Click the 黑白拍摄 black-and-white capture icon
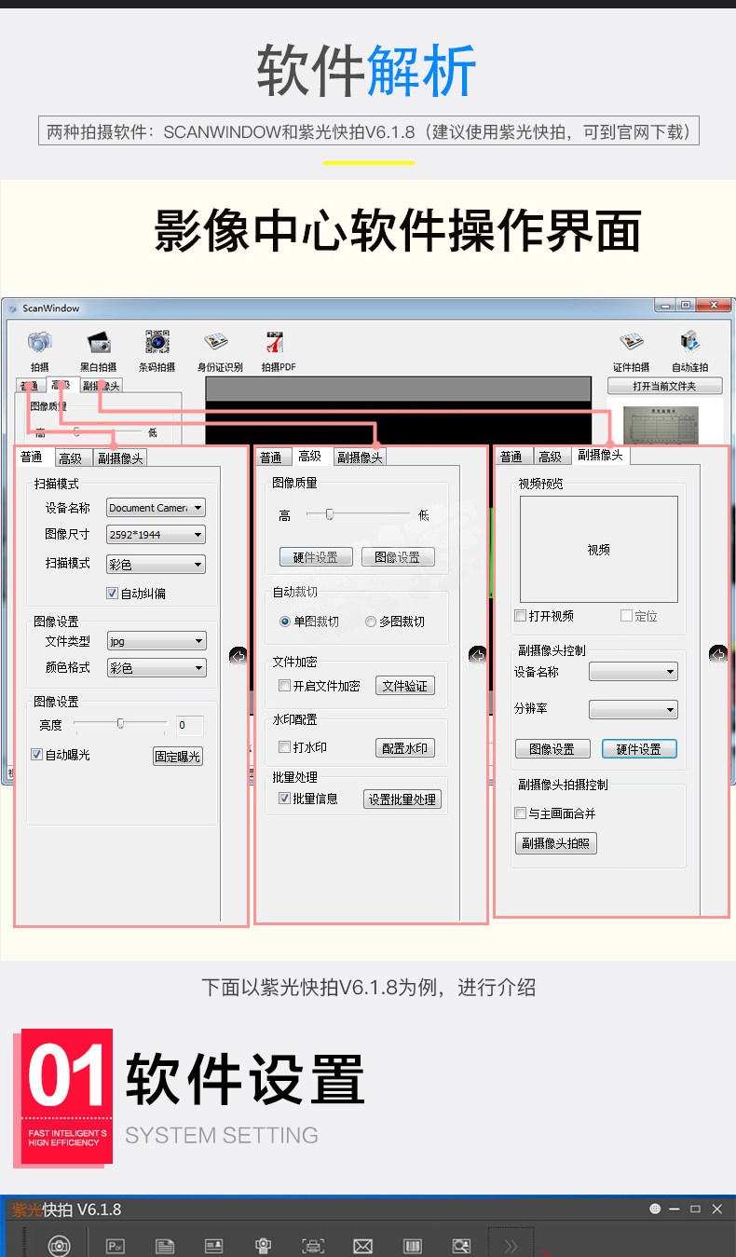The width and height of the screenshot is (736, 1257). [98, 343]
